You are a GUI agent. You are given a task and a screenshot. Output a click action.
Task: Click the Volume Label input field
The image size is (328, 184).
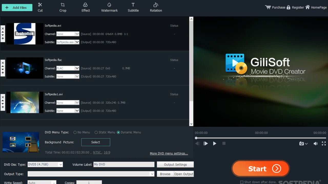coord(124,165)
